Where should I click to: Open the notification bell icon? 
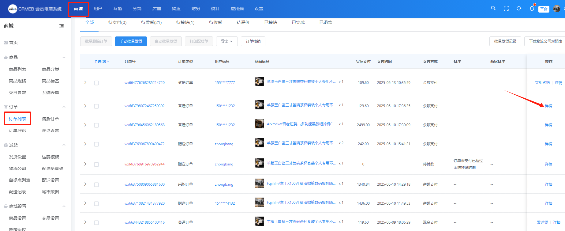(532, 9)
